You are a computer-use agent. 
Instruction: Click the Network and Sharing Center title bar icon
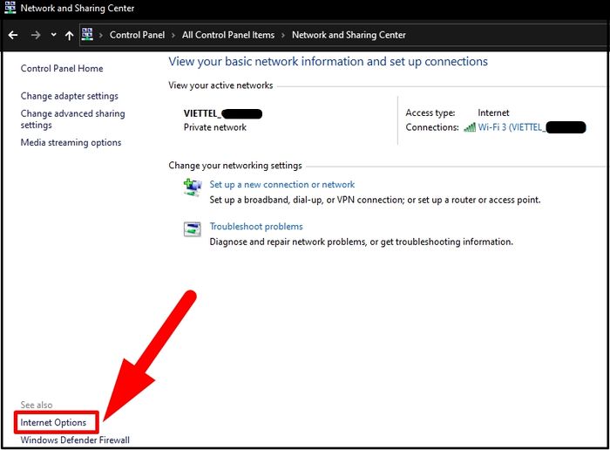coord(10,7)
